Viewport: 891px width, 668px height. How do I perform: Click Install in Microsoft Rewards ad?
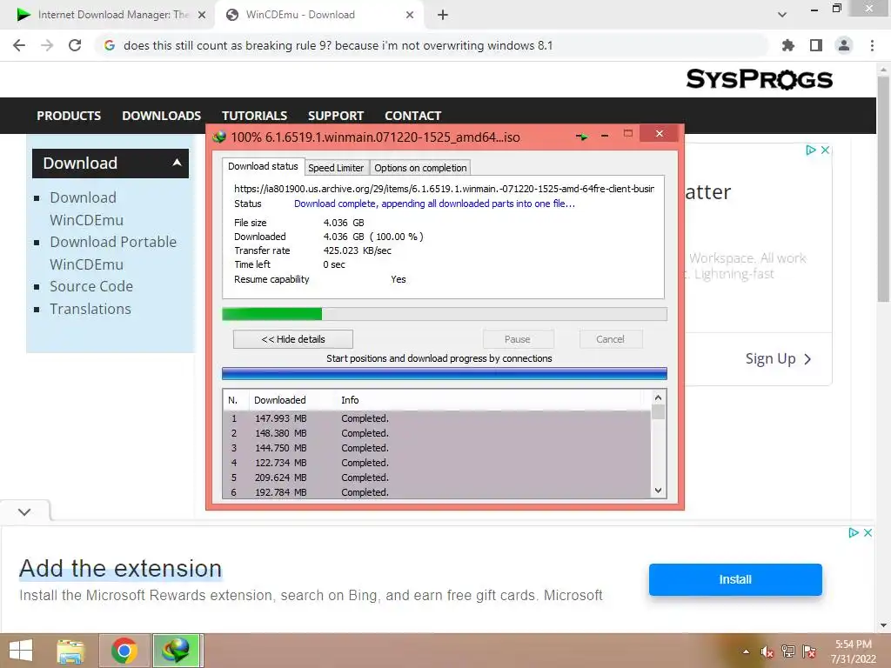pyautogui.click(x=735, y=579)
